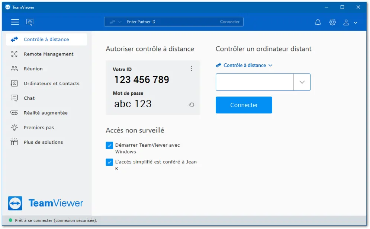Click the connection mode arrows in top bar
Viewport: 370px width, 229px height.
pos(113,22)
